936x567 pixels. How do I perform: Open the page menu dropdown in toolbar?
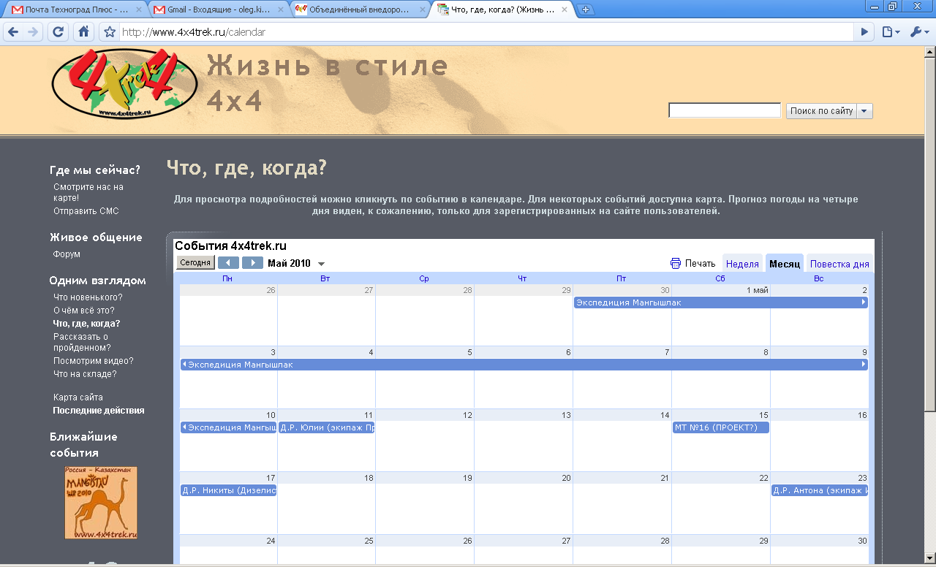pyautogui.click(x=890, y=32)
